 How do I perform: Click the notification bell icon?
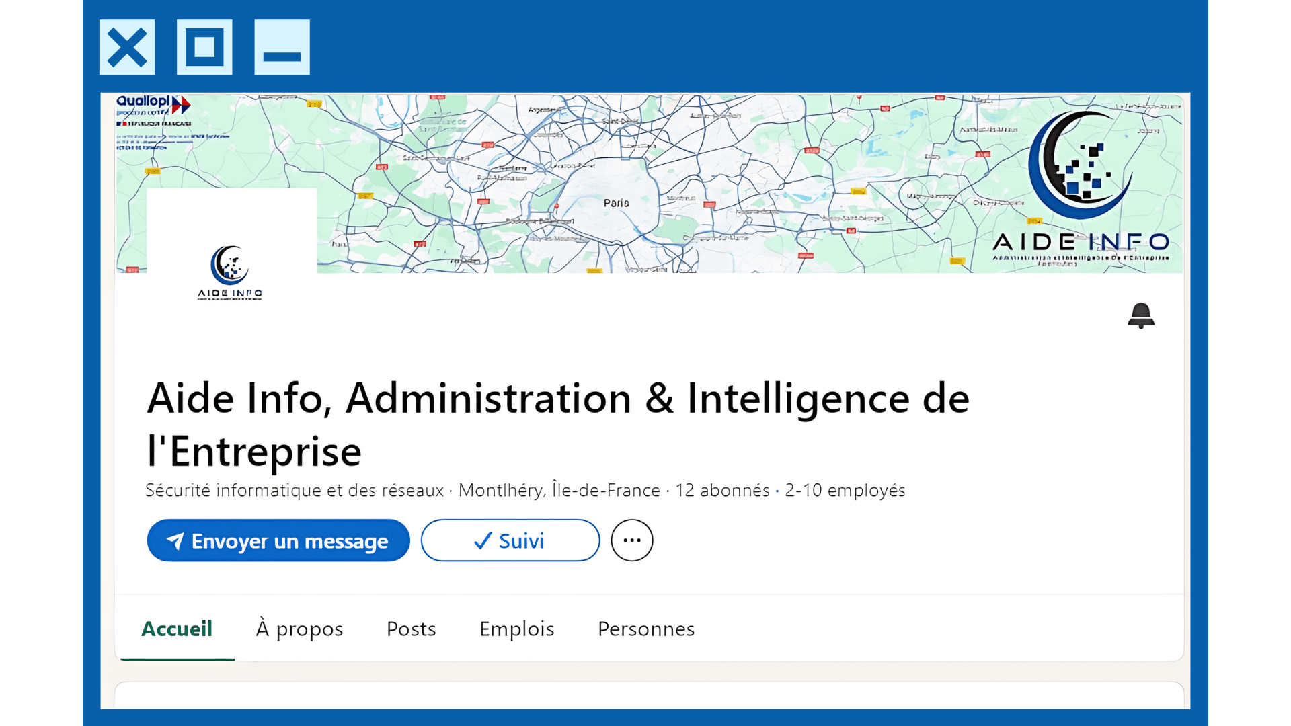tap(1140, 315)
